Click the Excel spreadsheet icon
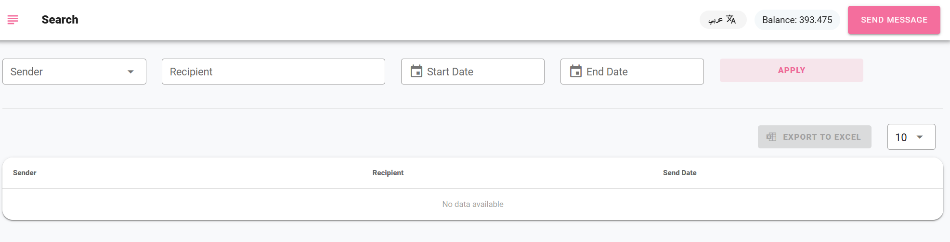 point(771,137)
